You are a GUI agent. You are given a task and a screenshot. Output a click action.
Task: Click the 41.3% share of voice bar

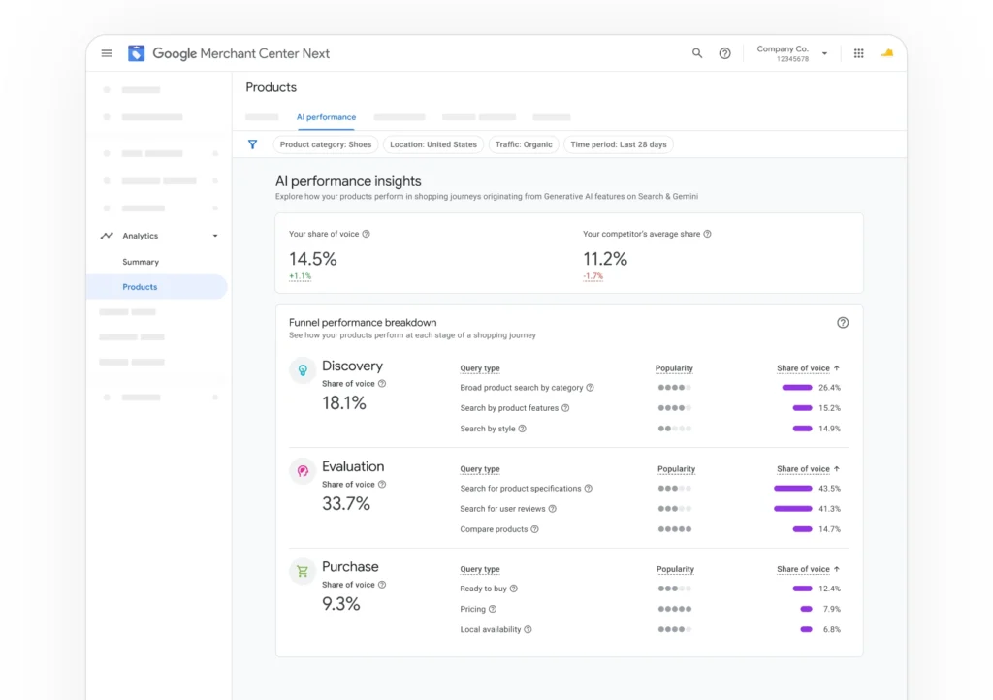tap(793, 509)
